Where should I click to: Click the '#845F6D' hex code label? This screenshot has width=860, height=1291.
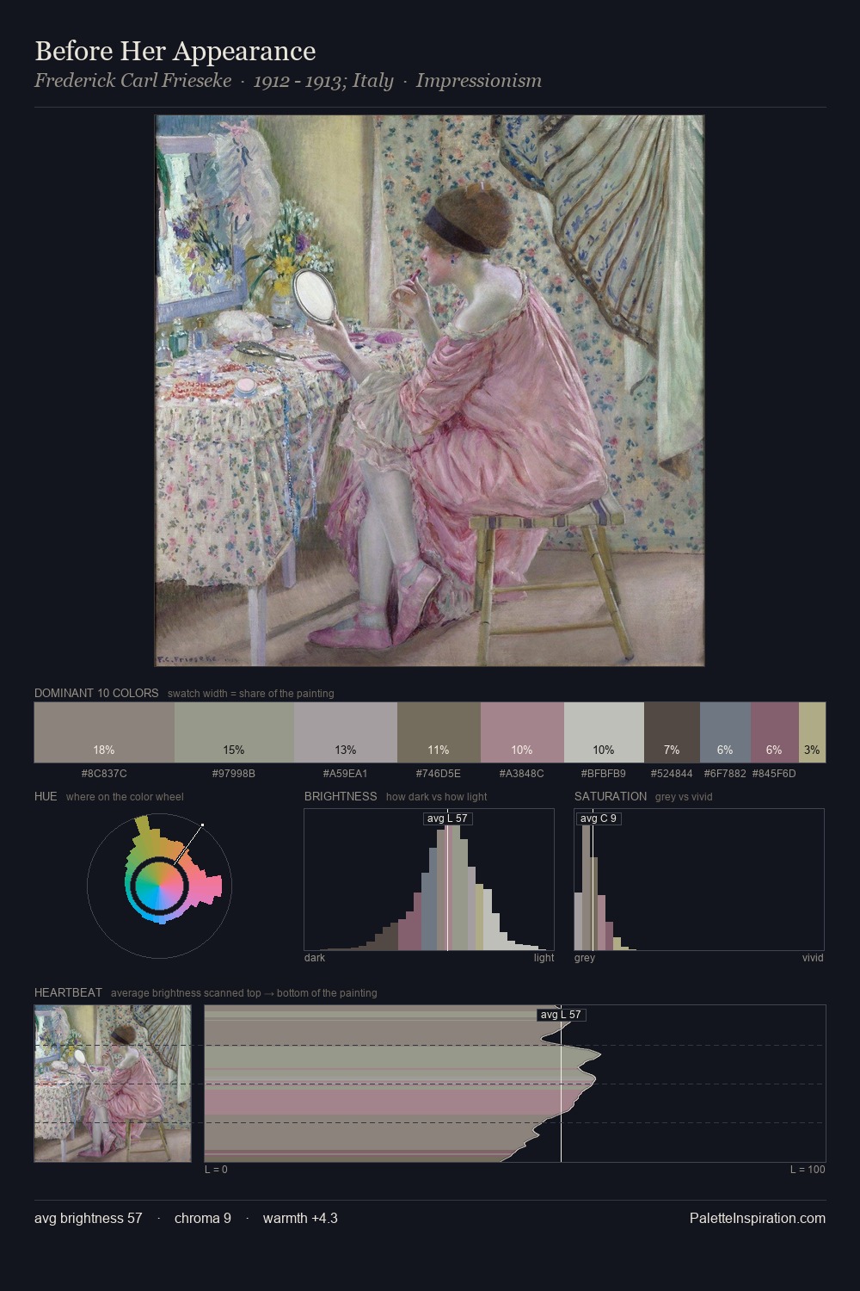[774, 774]
